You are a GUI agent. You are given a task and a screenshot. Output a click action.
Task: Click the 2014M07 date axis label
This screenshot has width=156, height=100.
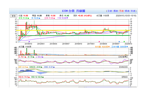[x=66, y=44]
